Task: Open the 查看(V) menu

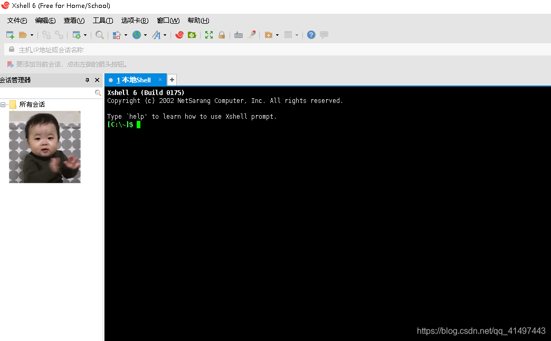Action: point(74,21)
